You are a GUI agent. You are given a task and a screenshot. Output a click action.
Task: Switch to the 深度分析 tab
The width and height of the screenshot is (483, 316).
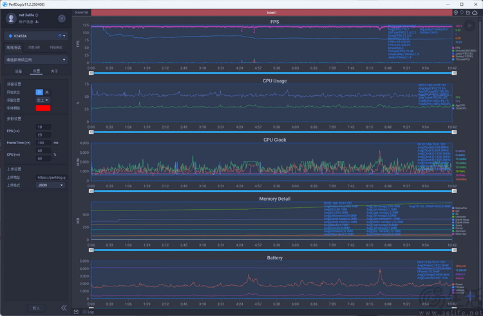point(34,48)
